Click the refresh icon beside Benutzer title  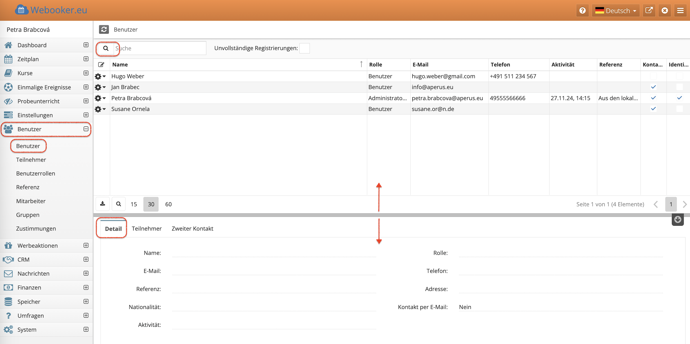[x=104, y=30]
